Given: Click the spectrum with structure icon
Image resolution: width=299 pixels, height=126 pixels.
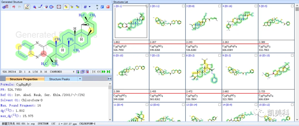Looking at the screenshot, I should pyautogui.click(x=27, y=7).
